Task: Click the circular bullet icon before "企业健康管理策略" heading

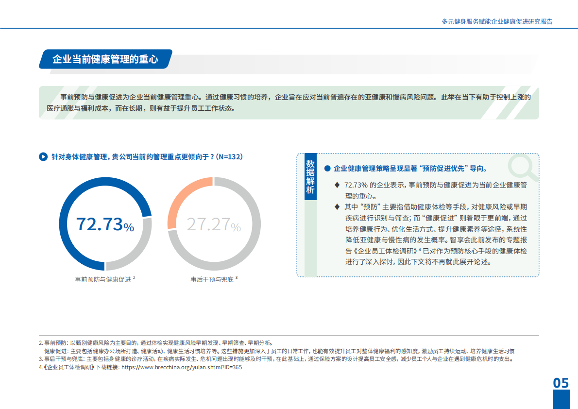Action: (328, 168)
